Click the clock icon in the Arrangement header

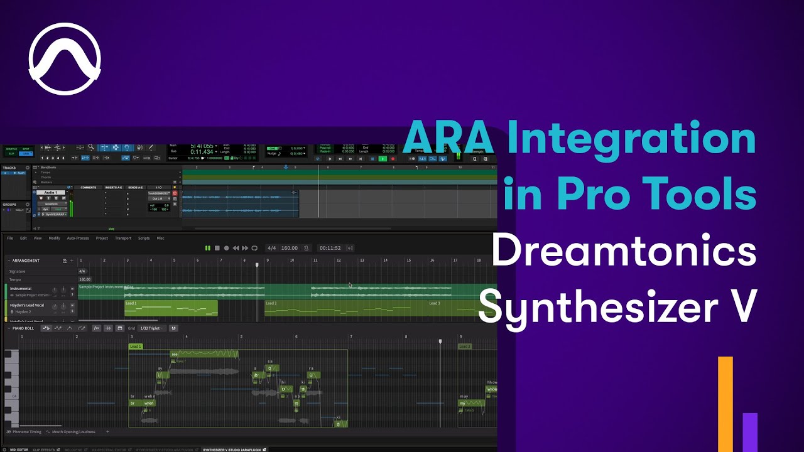[x=65, y=261]
